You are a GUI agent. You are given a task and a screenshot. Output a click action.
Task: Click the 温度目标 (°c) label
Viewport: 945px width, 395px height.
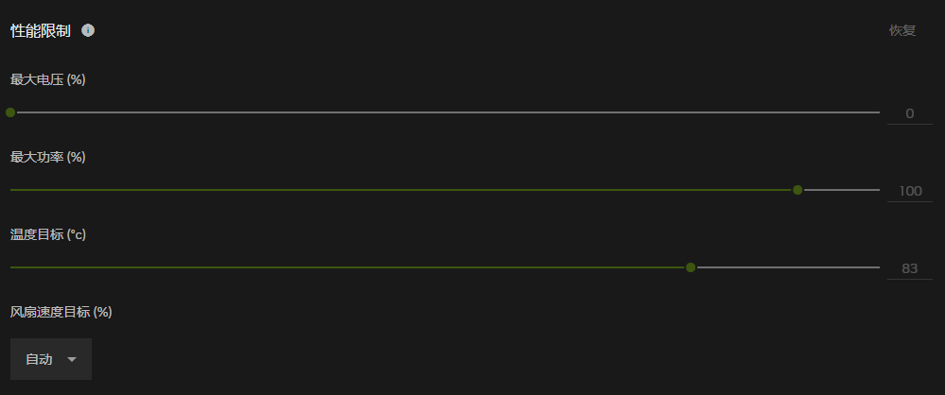[48, 234]
